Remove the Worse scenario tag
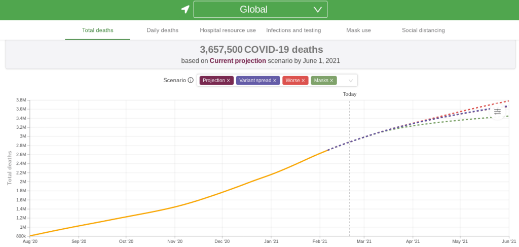This screenshot has height=247, width=519. 303,81
